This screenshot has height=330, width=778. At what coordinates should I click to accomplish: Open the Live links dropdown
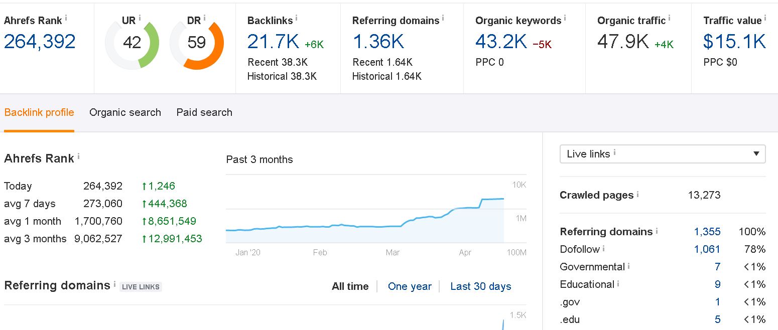click(662, 154)
